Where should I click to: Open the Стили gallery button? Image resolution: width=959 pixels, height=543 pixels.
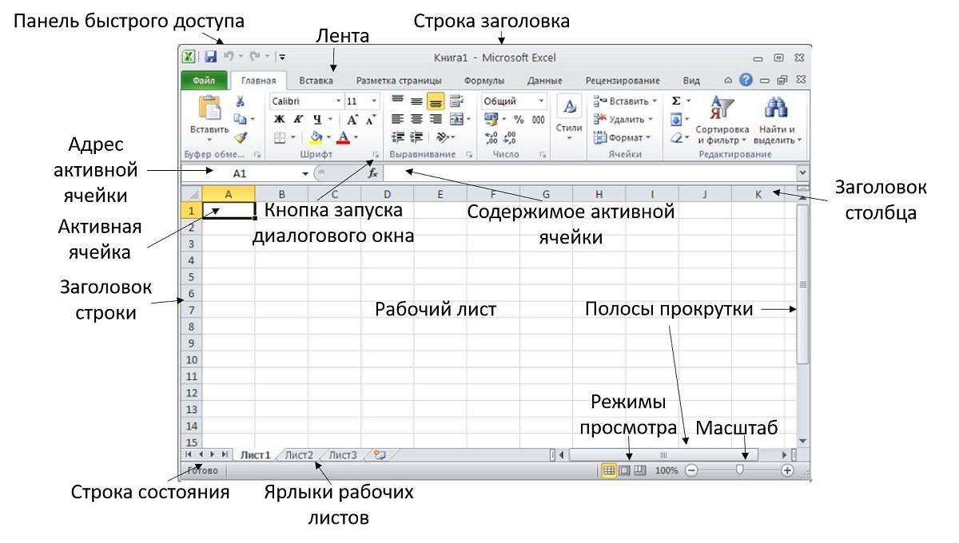pyautogui.click(x=569, y=118)
